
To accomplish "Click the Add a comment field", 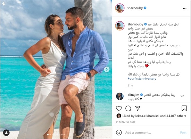I will [151, 132].
